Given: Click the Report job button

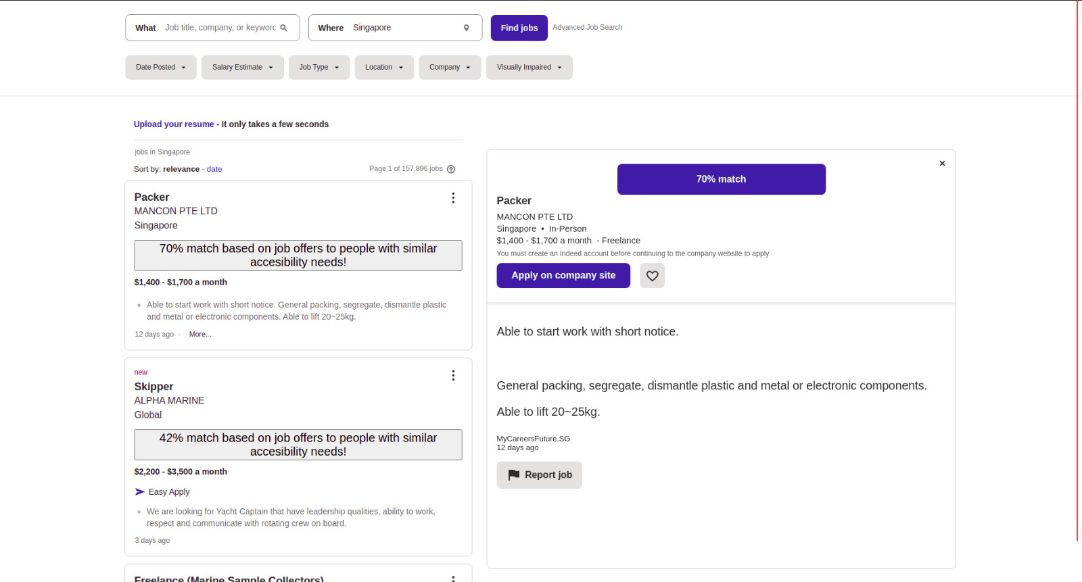Looking at the screenshot, I should [540, 475].
